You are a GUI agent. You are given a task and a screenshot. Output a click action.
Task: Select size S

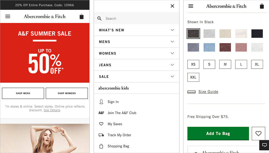pos(209,64)
